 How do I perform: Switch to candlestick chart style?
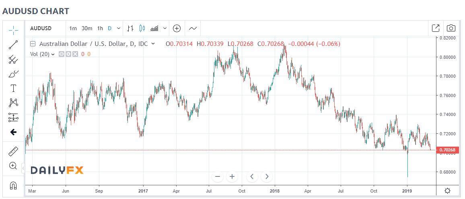coord(142,29)
